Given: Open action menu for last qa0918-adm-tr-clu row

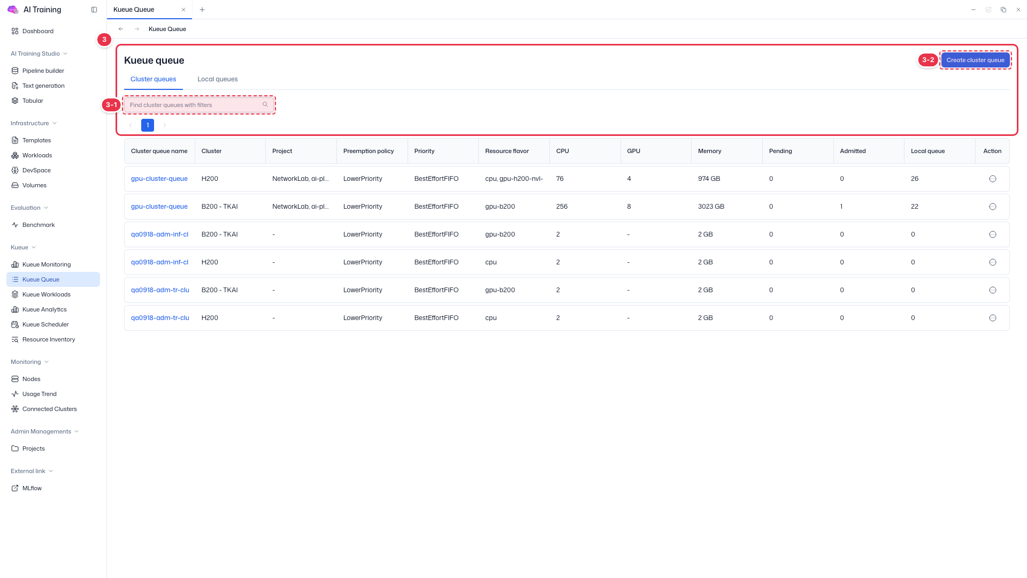Looking at the screenshot, I should pyautogui.click(x=992, y=318).
